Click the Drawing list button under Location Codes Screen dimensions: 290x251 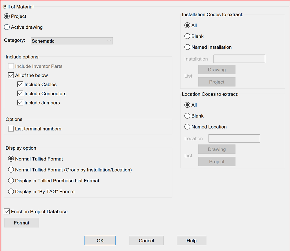click(217, 149)
